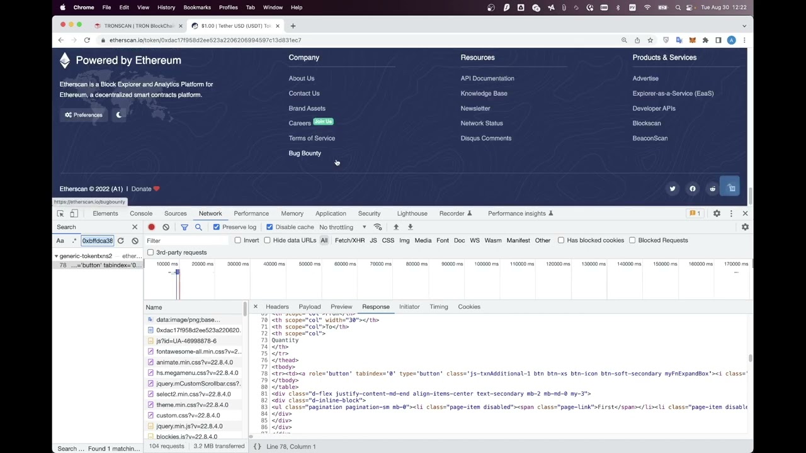Click the Blockscan link
Screen dimensions: 806x453
click(647, 123)
